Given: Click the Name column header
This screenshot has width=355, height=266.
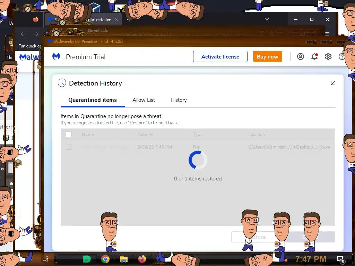Looking at the screenshot, I should point(88,135).
